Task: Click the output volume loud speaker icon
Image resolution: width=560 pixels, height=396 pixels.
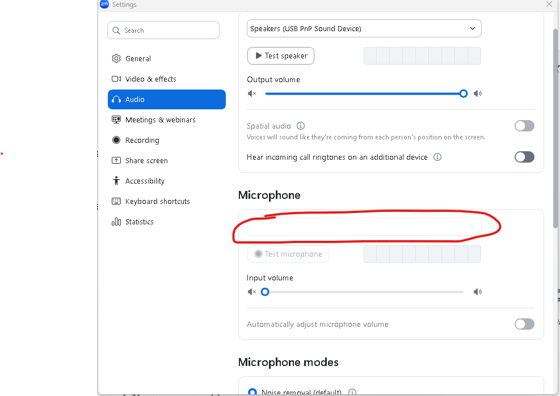Action: click(x=478, y=93)
